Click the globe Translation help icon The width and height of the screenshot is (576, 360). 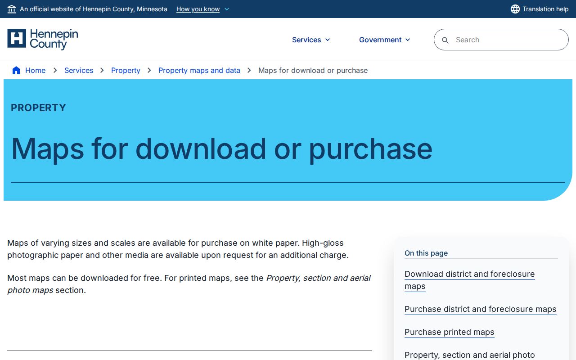(515, 9)
